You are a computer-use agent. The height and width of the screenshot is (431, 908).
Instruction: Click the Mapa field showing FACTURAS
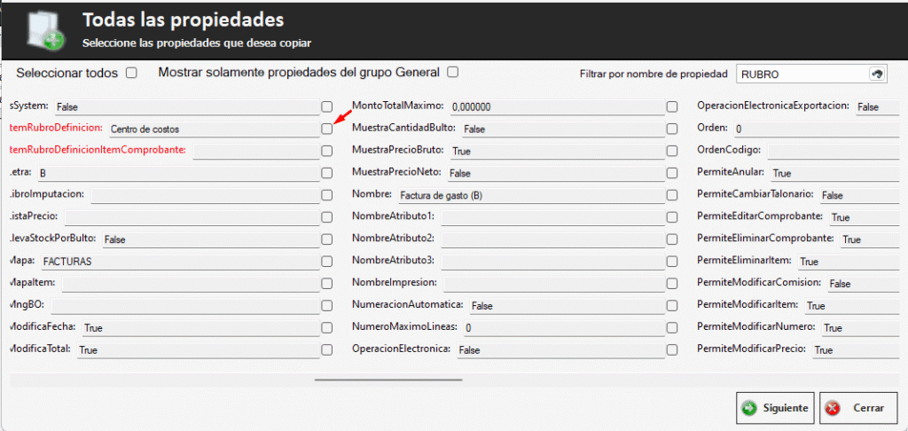click(177, 262)
